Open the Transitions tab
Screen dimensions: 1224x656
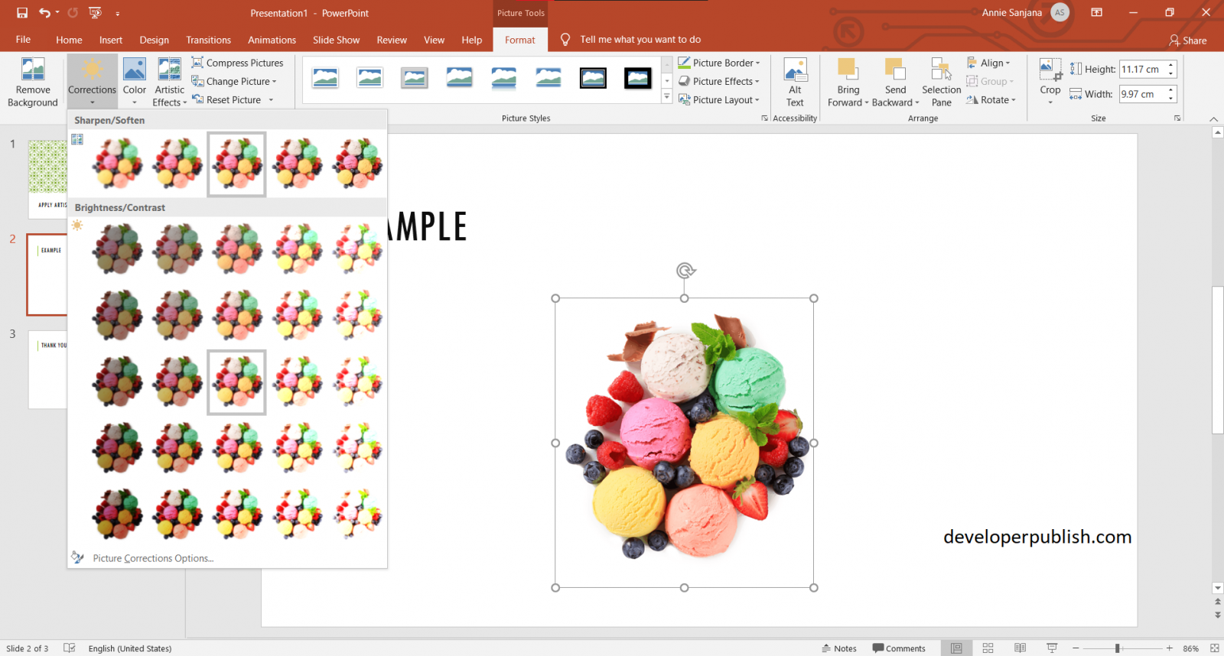208,40
